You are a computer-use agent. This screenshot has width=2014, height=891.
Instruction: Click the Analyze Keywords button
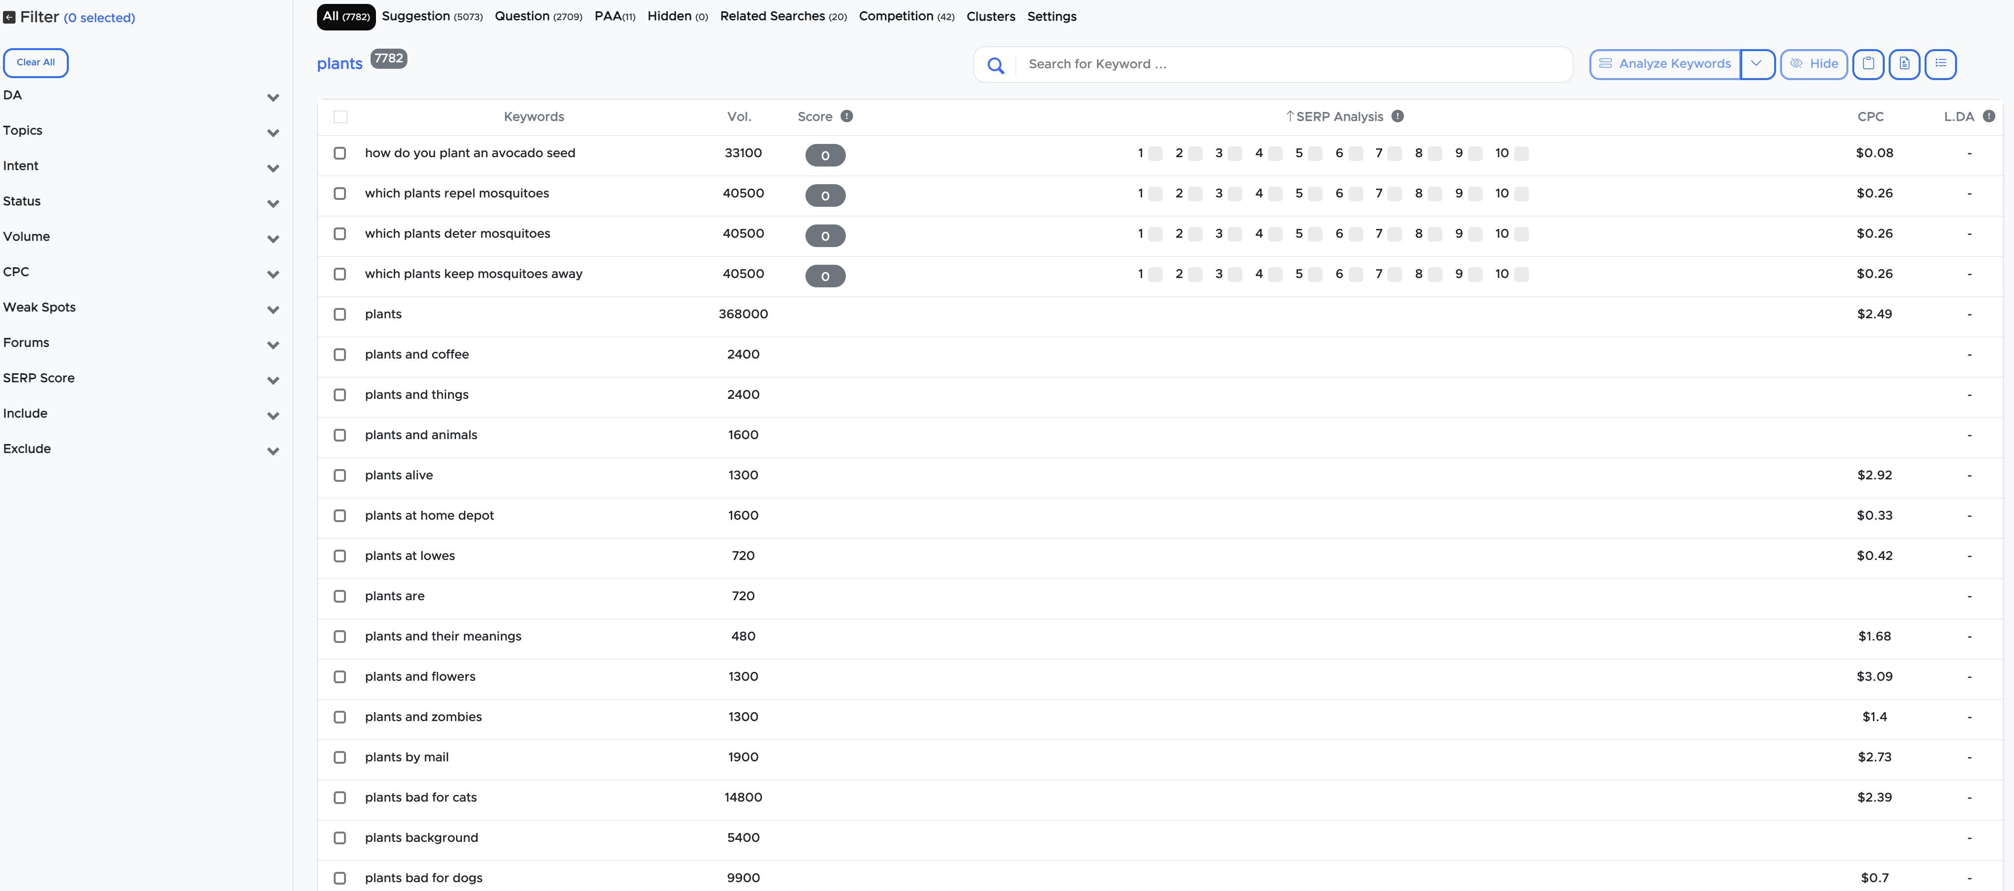1665,63
